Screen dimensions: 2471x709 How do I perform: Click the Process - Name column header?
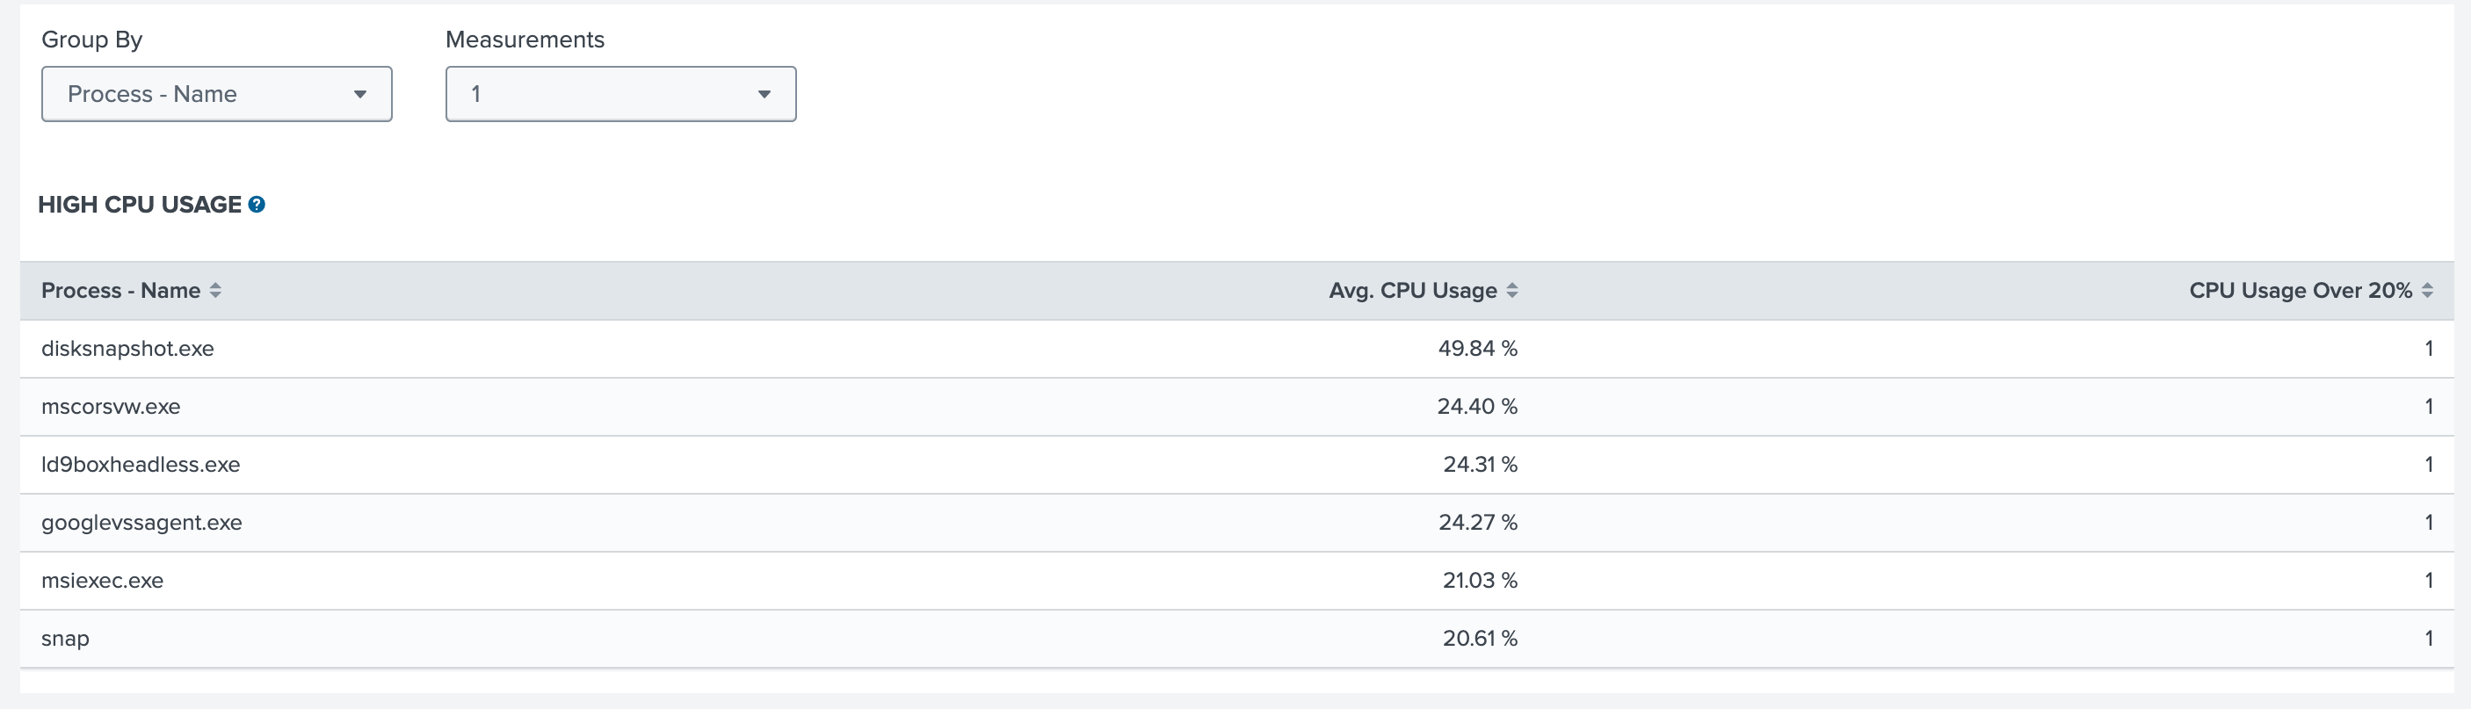[x=121, y=291]
